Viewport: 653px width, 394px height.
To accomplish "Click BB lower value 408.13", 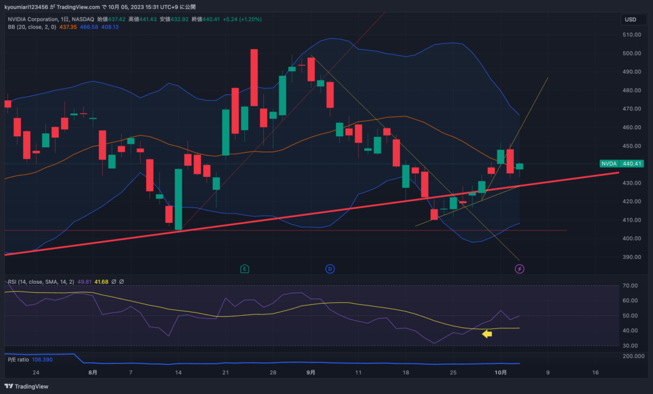I will tap(110, 27).
